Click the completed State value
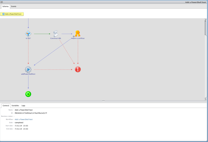This screenshot has height=142, width=208. (19, 123)
